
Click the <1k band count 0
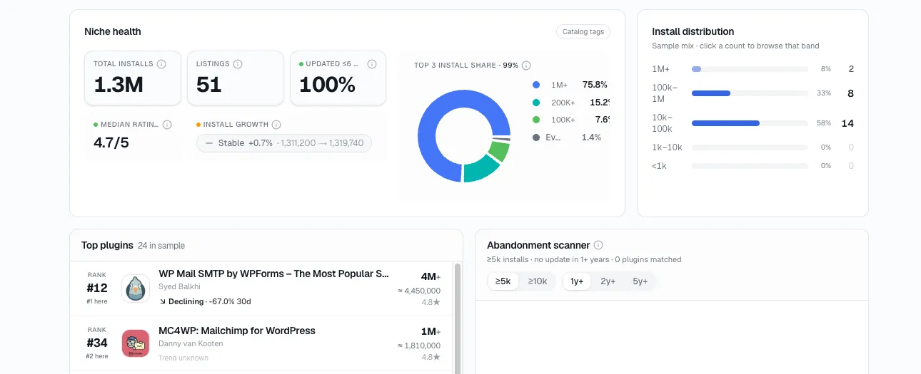point(851,166)
